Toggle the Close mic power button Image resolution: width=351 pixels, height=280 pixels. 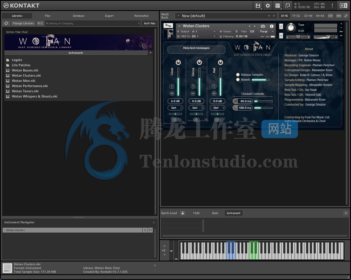[178, 62]
